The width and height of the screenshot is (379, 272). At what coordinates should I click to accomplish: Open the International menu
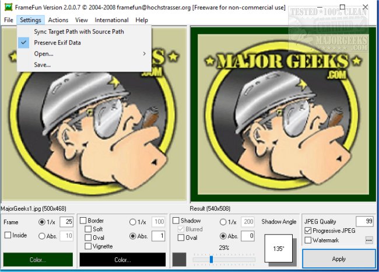111,20
